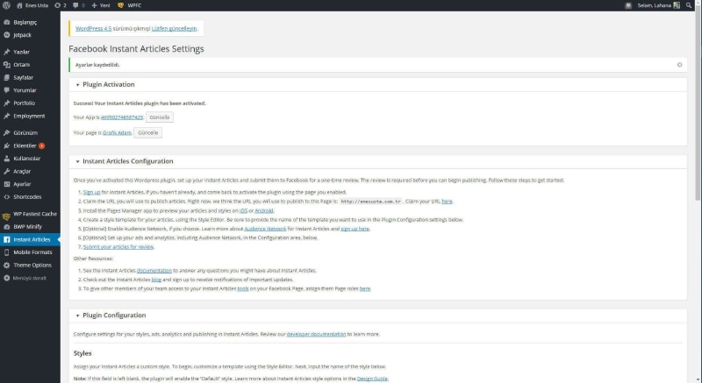Open the Grafik Adam page link
The width and height of the screenshot is (702, 383).
click(117, 132)
